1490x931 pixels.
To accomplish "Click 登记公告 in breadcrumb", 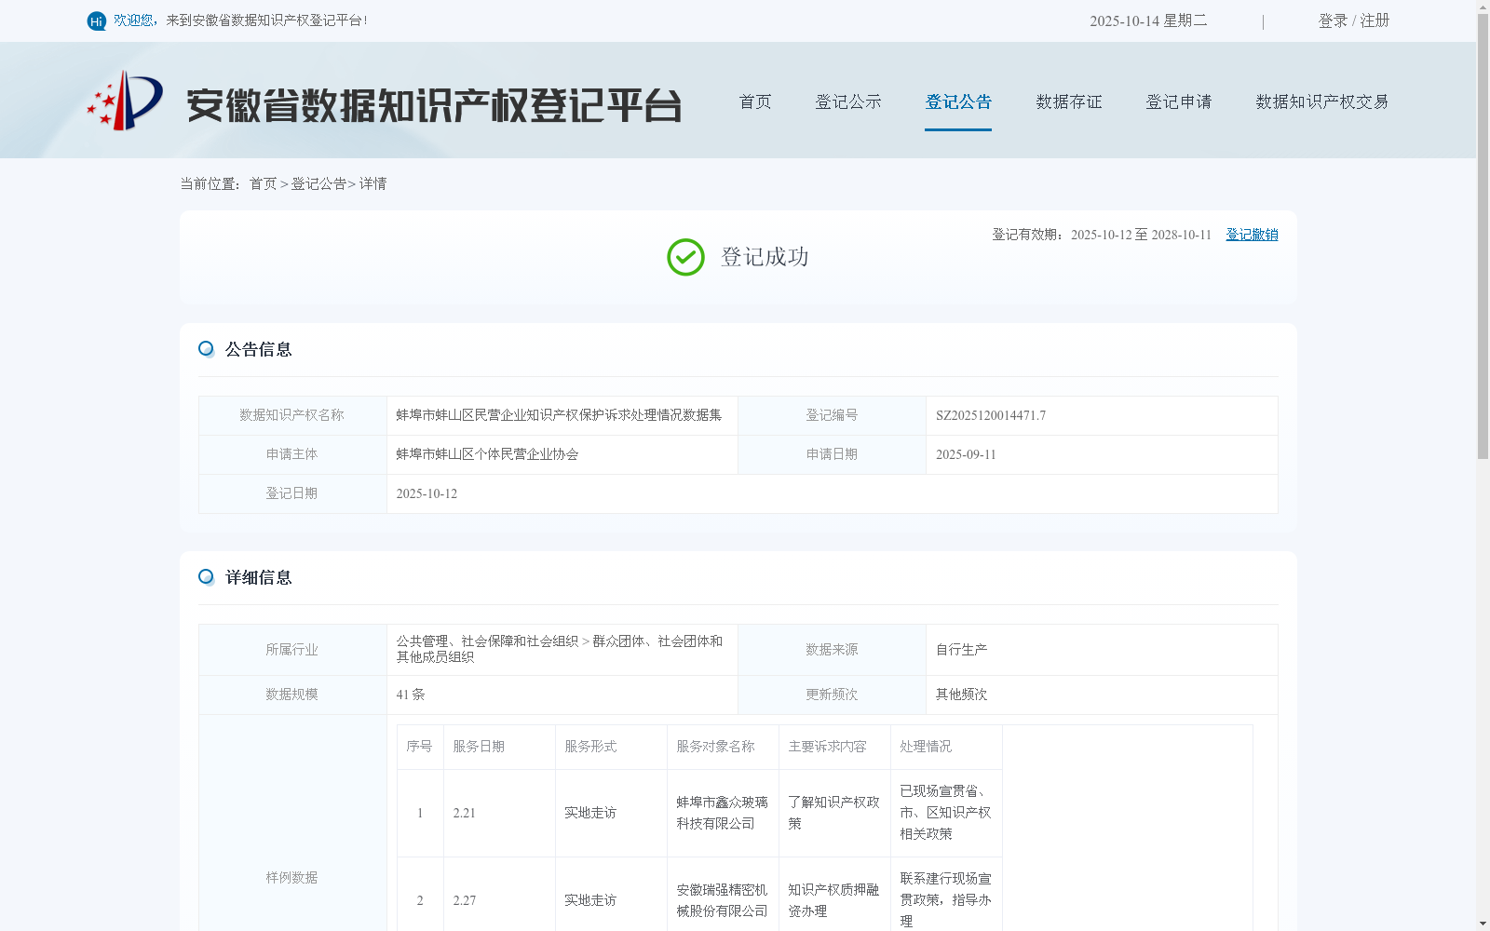I will pos(318,184).
